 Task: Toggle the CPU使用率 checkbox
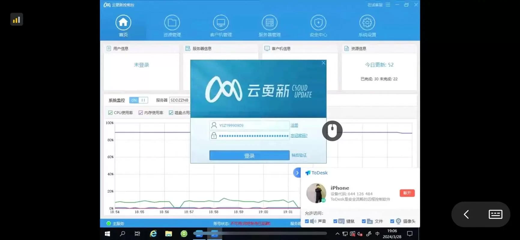click(x=110, y=113)
